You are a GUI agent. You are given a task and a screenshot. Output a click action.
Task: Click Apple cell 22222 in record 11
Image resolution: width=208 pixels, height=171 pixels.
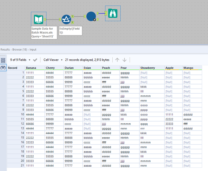point(173,119)
